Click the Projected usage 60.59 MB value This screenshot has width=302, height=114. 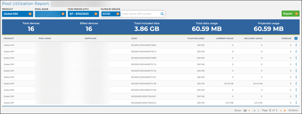pyautogui.click(x=269, y=29)
